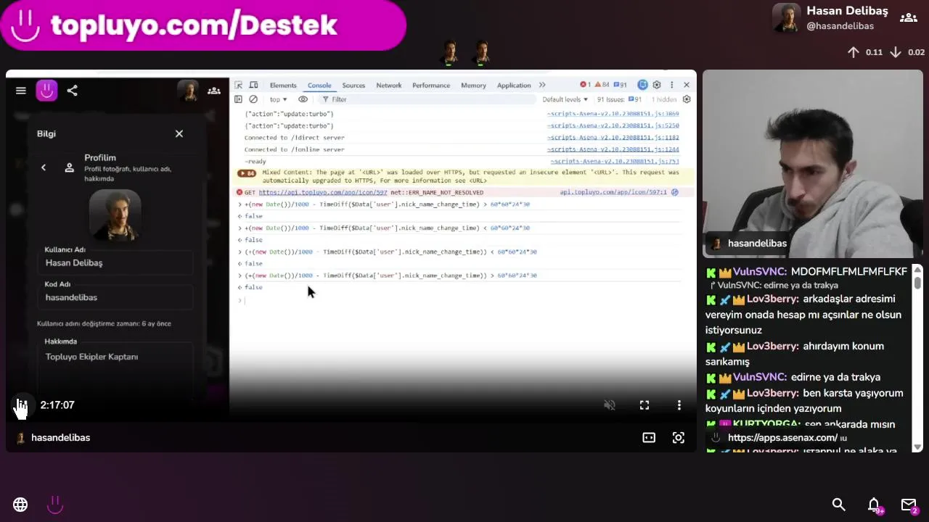Expand the grouped 84 Mixed Content warning
This screenshot has width=929, height=522.
pos(247,173)
